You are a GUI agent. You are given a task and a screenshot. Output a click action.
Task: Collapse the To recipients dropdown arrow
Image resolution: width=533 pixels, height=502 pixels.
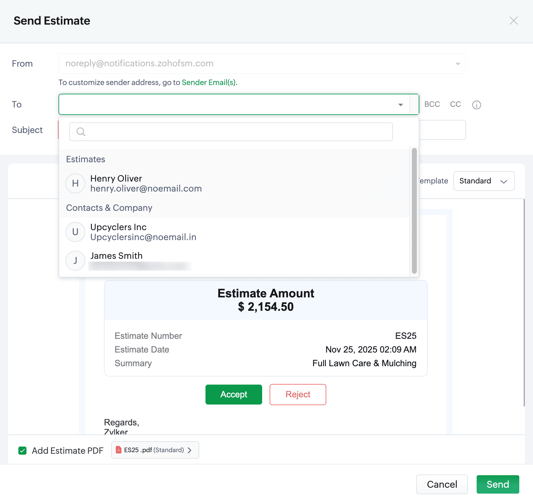(401, 105)
